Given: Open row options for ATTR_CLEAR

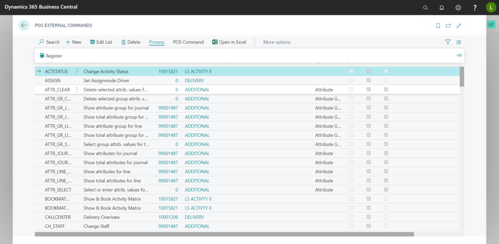Looking at the screenshot, I should click(x=77, y=90).
